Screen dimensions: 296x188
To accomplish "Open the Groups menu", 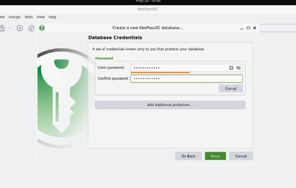I will 15,17.
